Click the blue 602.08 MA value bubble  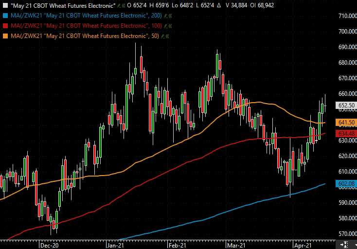pyautogui.click(x=346, y=184)
